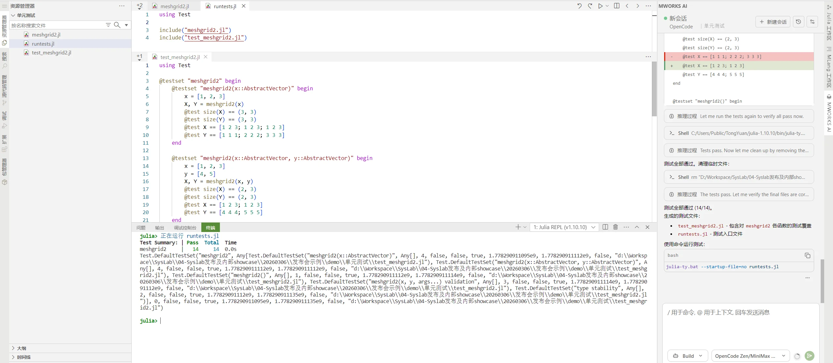Open more options below bash code block
Viewport: 833px width, 363px height.
(x=808, y=278)
